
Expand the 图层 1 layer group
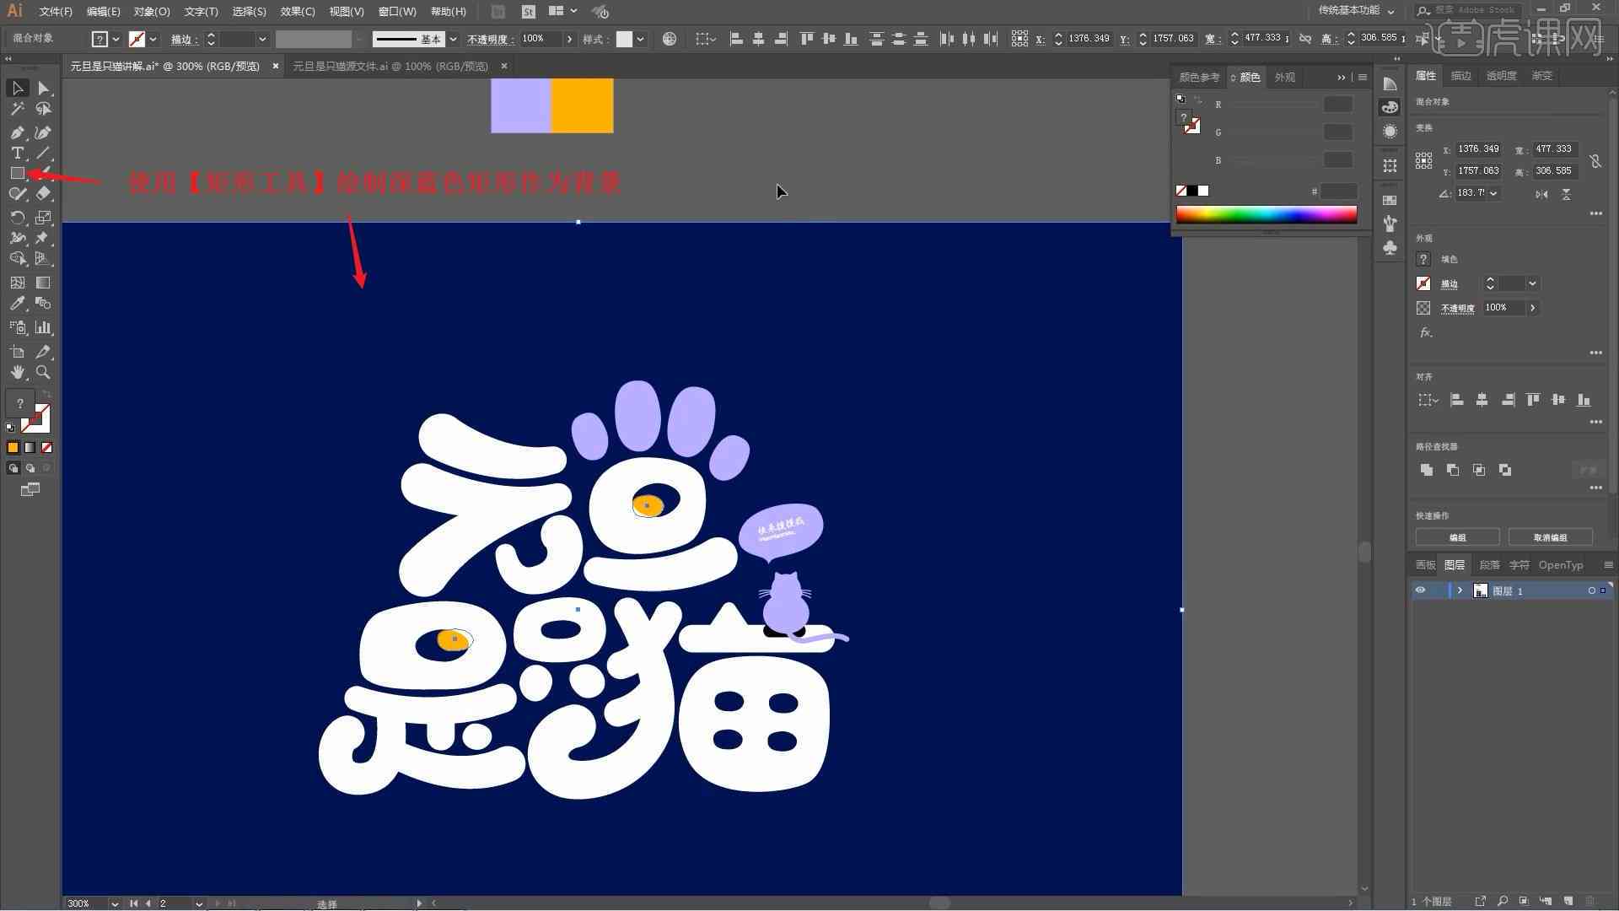(1459, 590)
